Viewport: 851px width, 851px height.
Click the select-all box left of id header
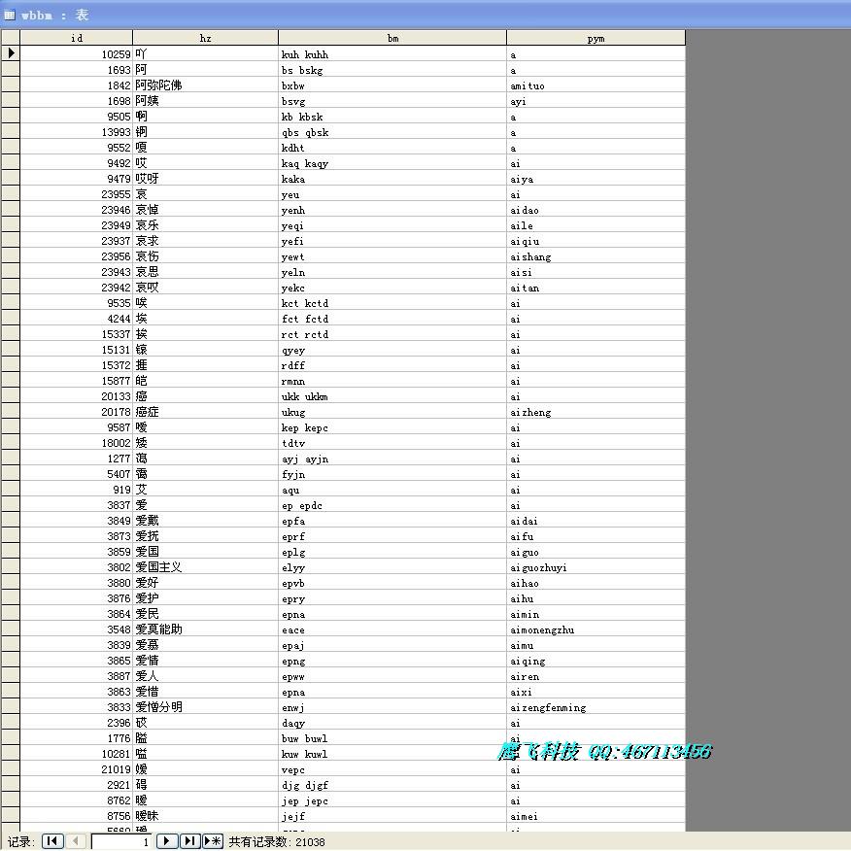[11, 38]
